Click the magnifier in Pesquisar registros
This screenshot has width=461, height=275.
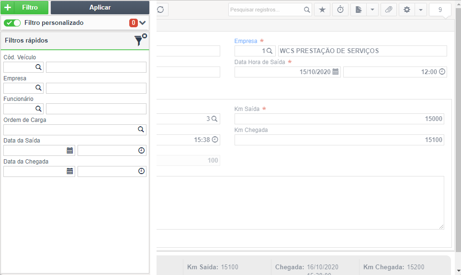[x=307, y=10]
